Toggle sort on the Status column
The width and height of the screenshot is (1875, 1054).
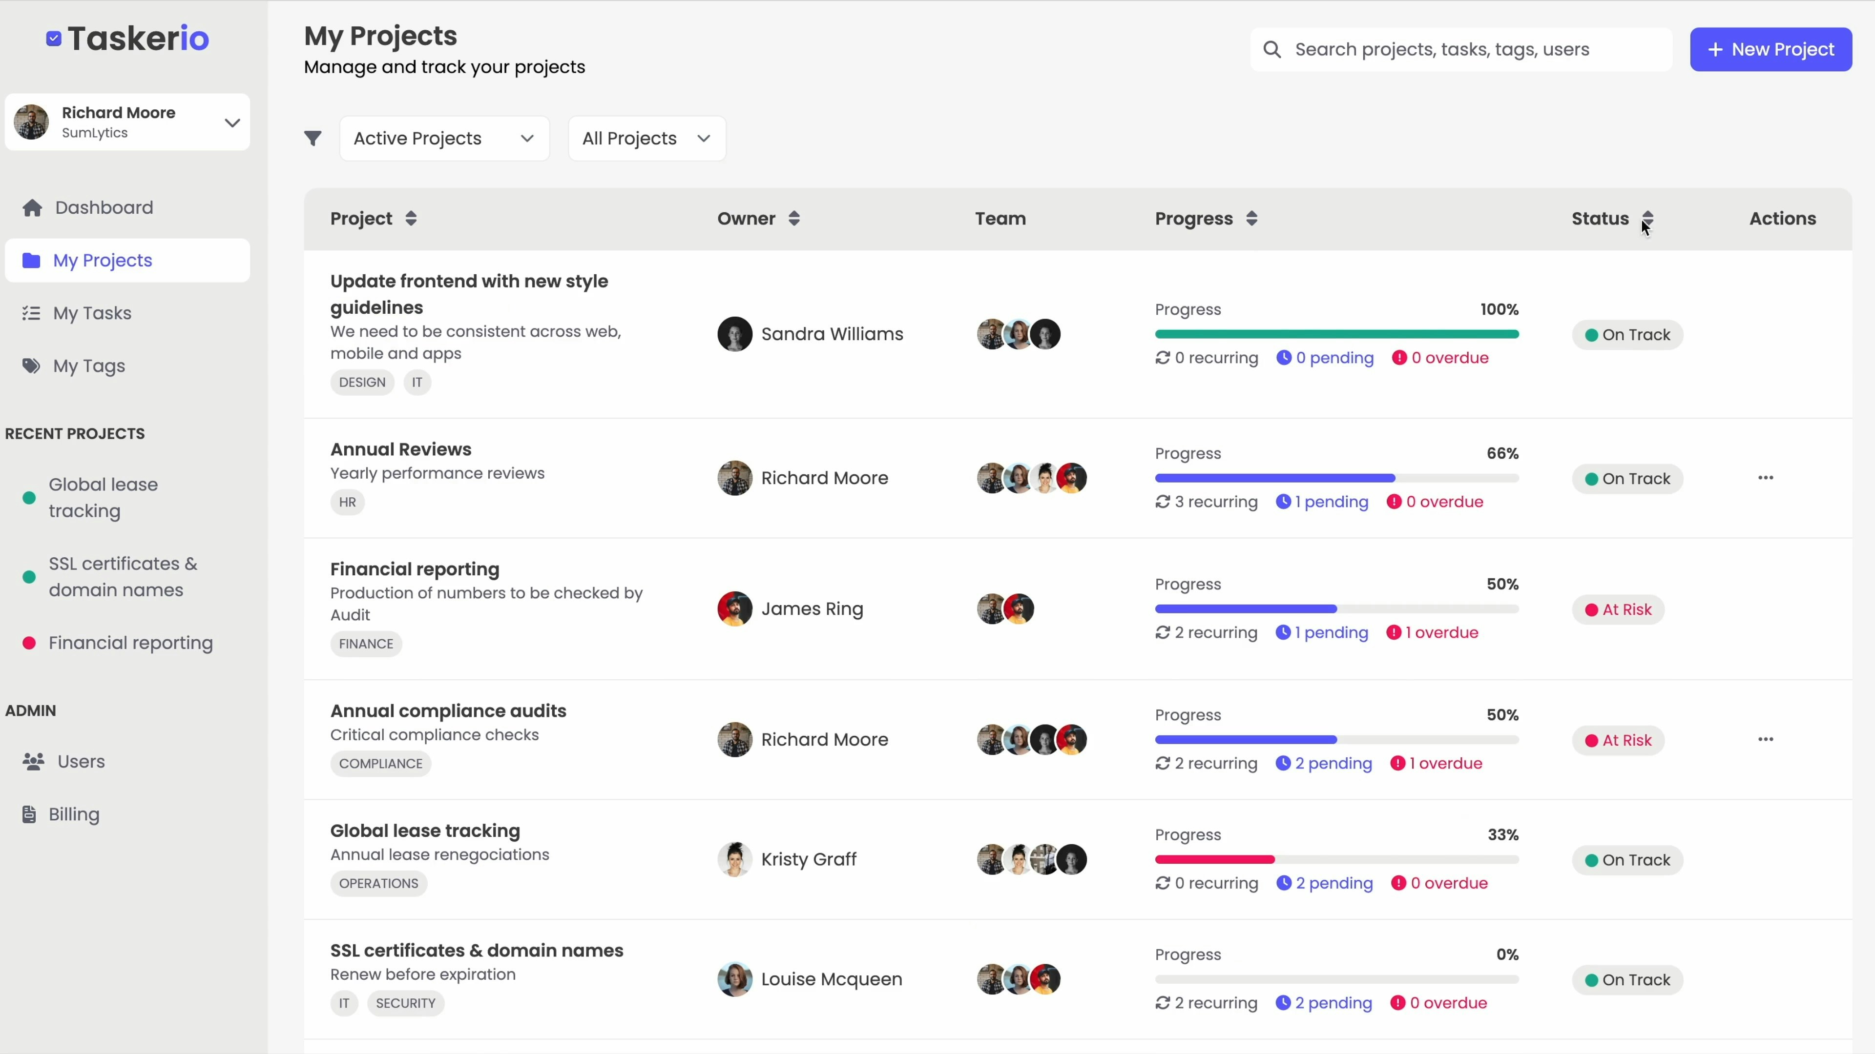coord(1647,219)
